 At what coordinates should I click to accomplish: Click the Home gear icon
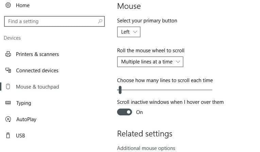(9, 5)
